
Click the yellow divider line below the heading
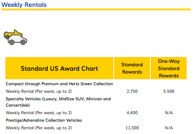point(96,9)
